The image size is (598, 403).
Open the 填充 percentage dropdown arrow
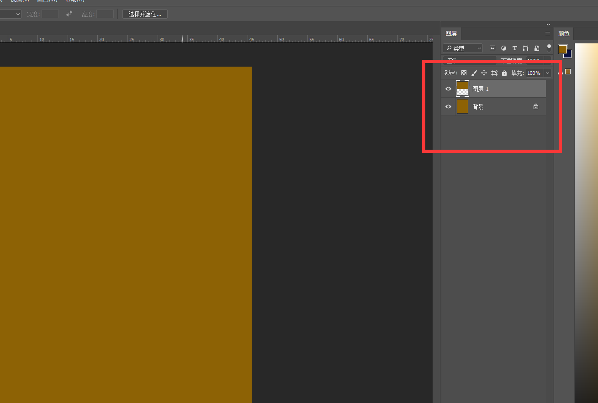tap(547, 73)
